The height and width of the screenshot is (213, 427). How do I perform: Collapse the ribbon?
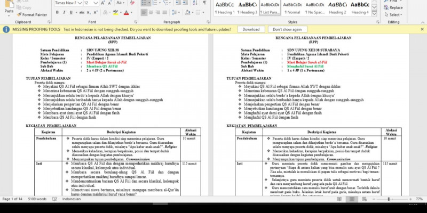pyautogui.click(x=423, y=22)
